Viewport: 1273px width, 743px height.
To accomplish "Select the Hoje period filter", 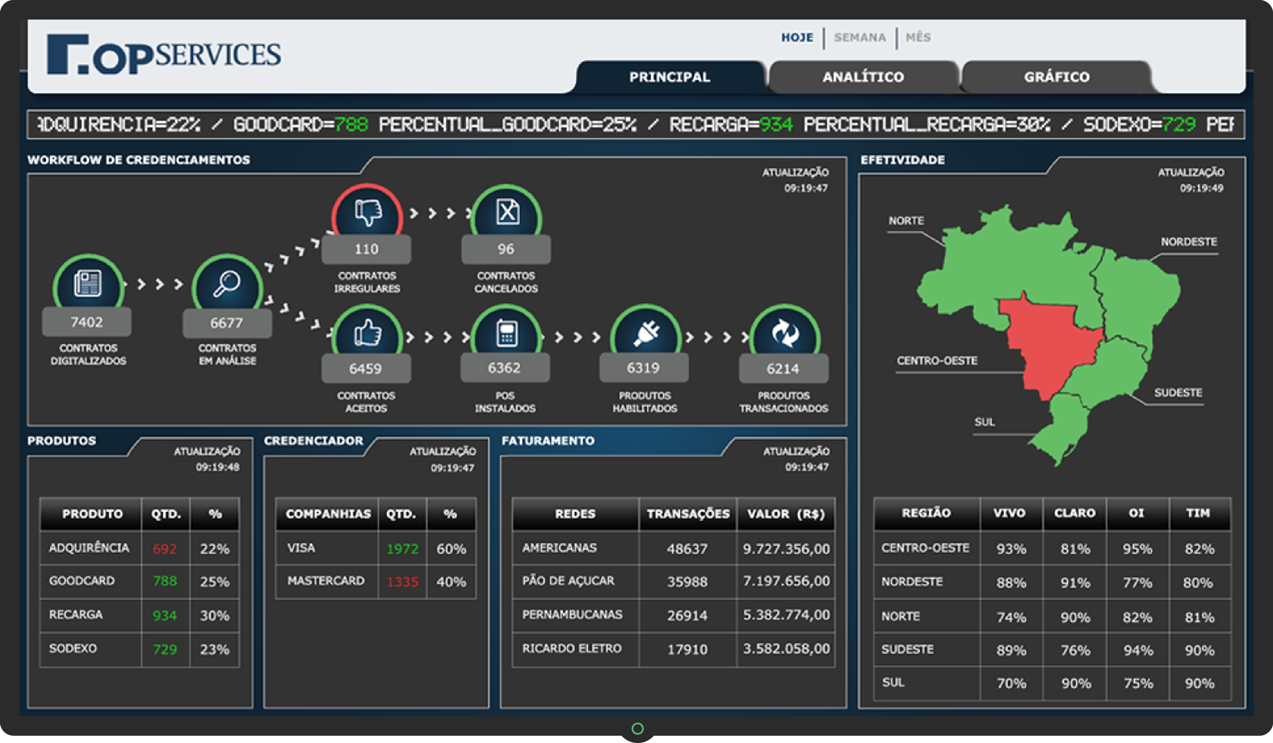I will click(x=797, y=38).
